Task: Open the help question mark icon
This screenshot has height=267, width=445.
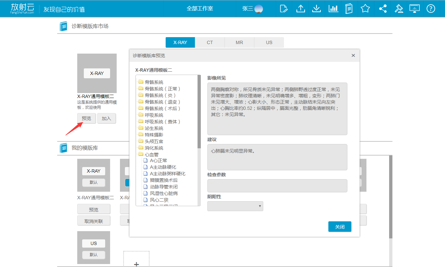Action: click(x=431, y=9)
